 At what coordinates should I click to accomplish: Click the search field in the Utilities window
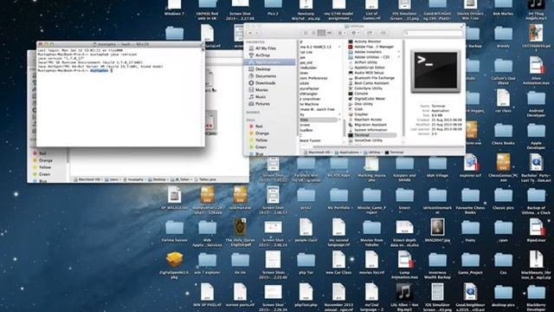pos(433,33)
